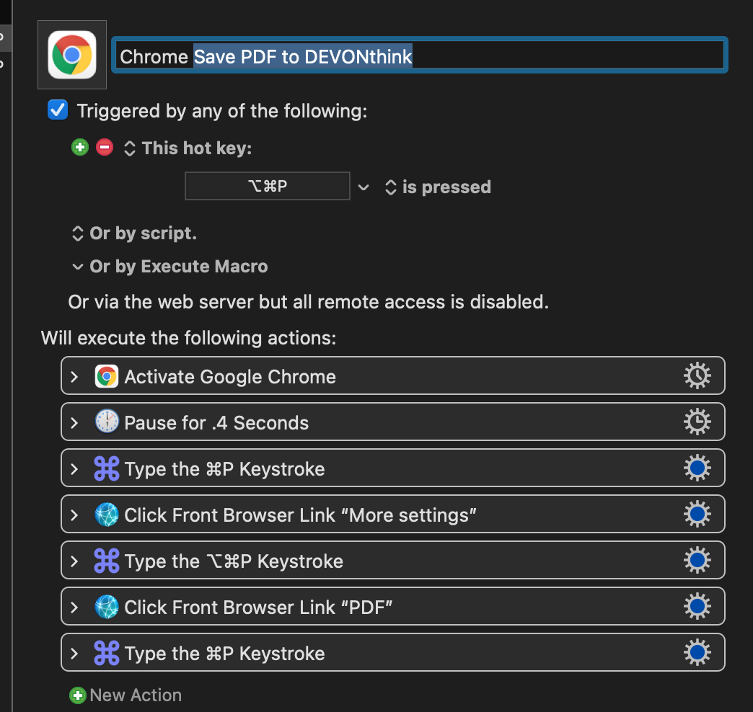Click the browser globe icon on More settings action
The height and width of the screenshot is (712, 753).
pyautogui.click(x=106, y=514)
